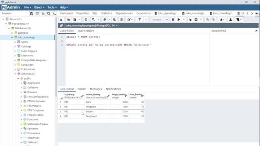Click the R12 id_barang cell
Viewport: 260px width, 146px height.
74,112
